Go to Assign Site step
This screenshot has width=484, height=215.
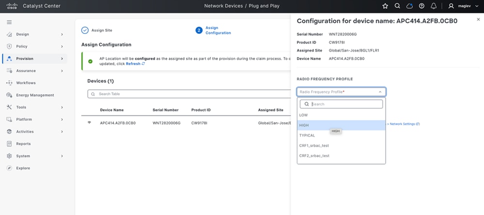point(102,30)
